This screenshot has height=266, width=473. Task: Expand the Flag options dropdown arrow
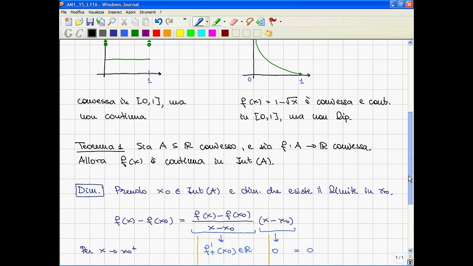point(280,22)
